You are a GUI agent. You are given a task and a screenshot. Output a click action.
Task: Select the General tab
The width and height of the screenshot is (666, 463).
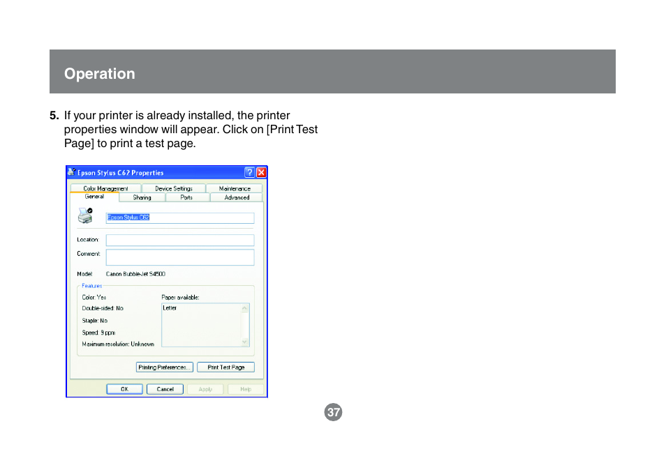coord(94,197)
